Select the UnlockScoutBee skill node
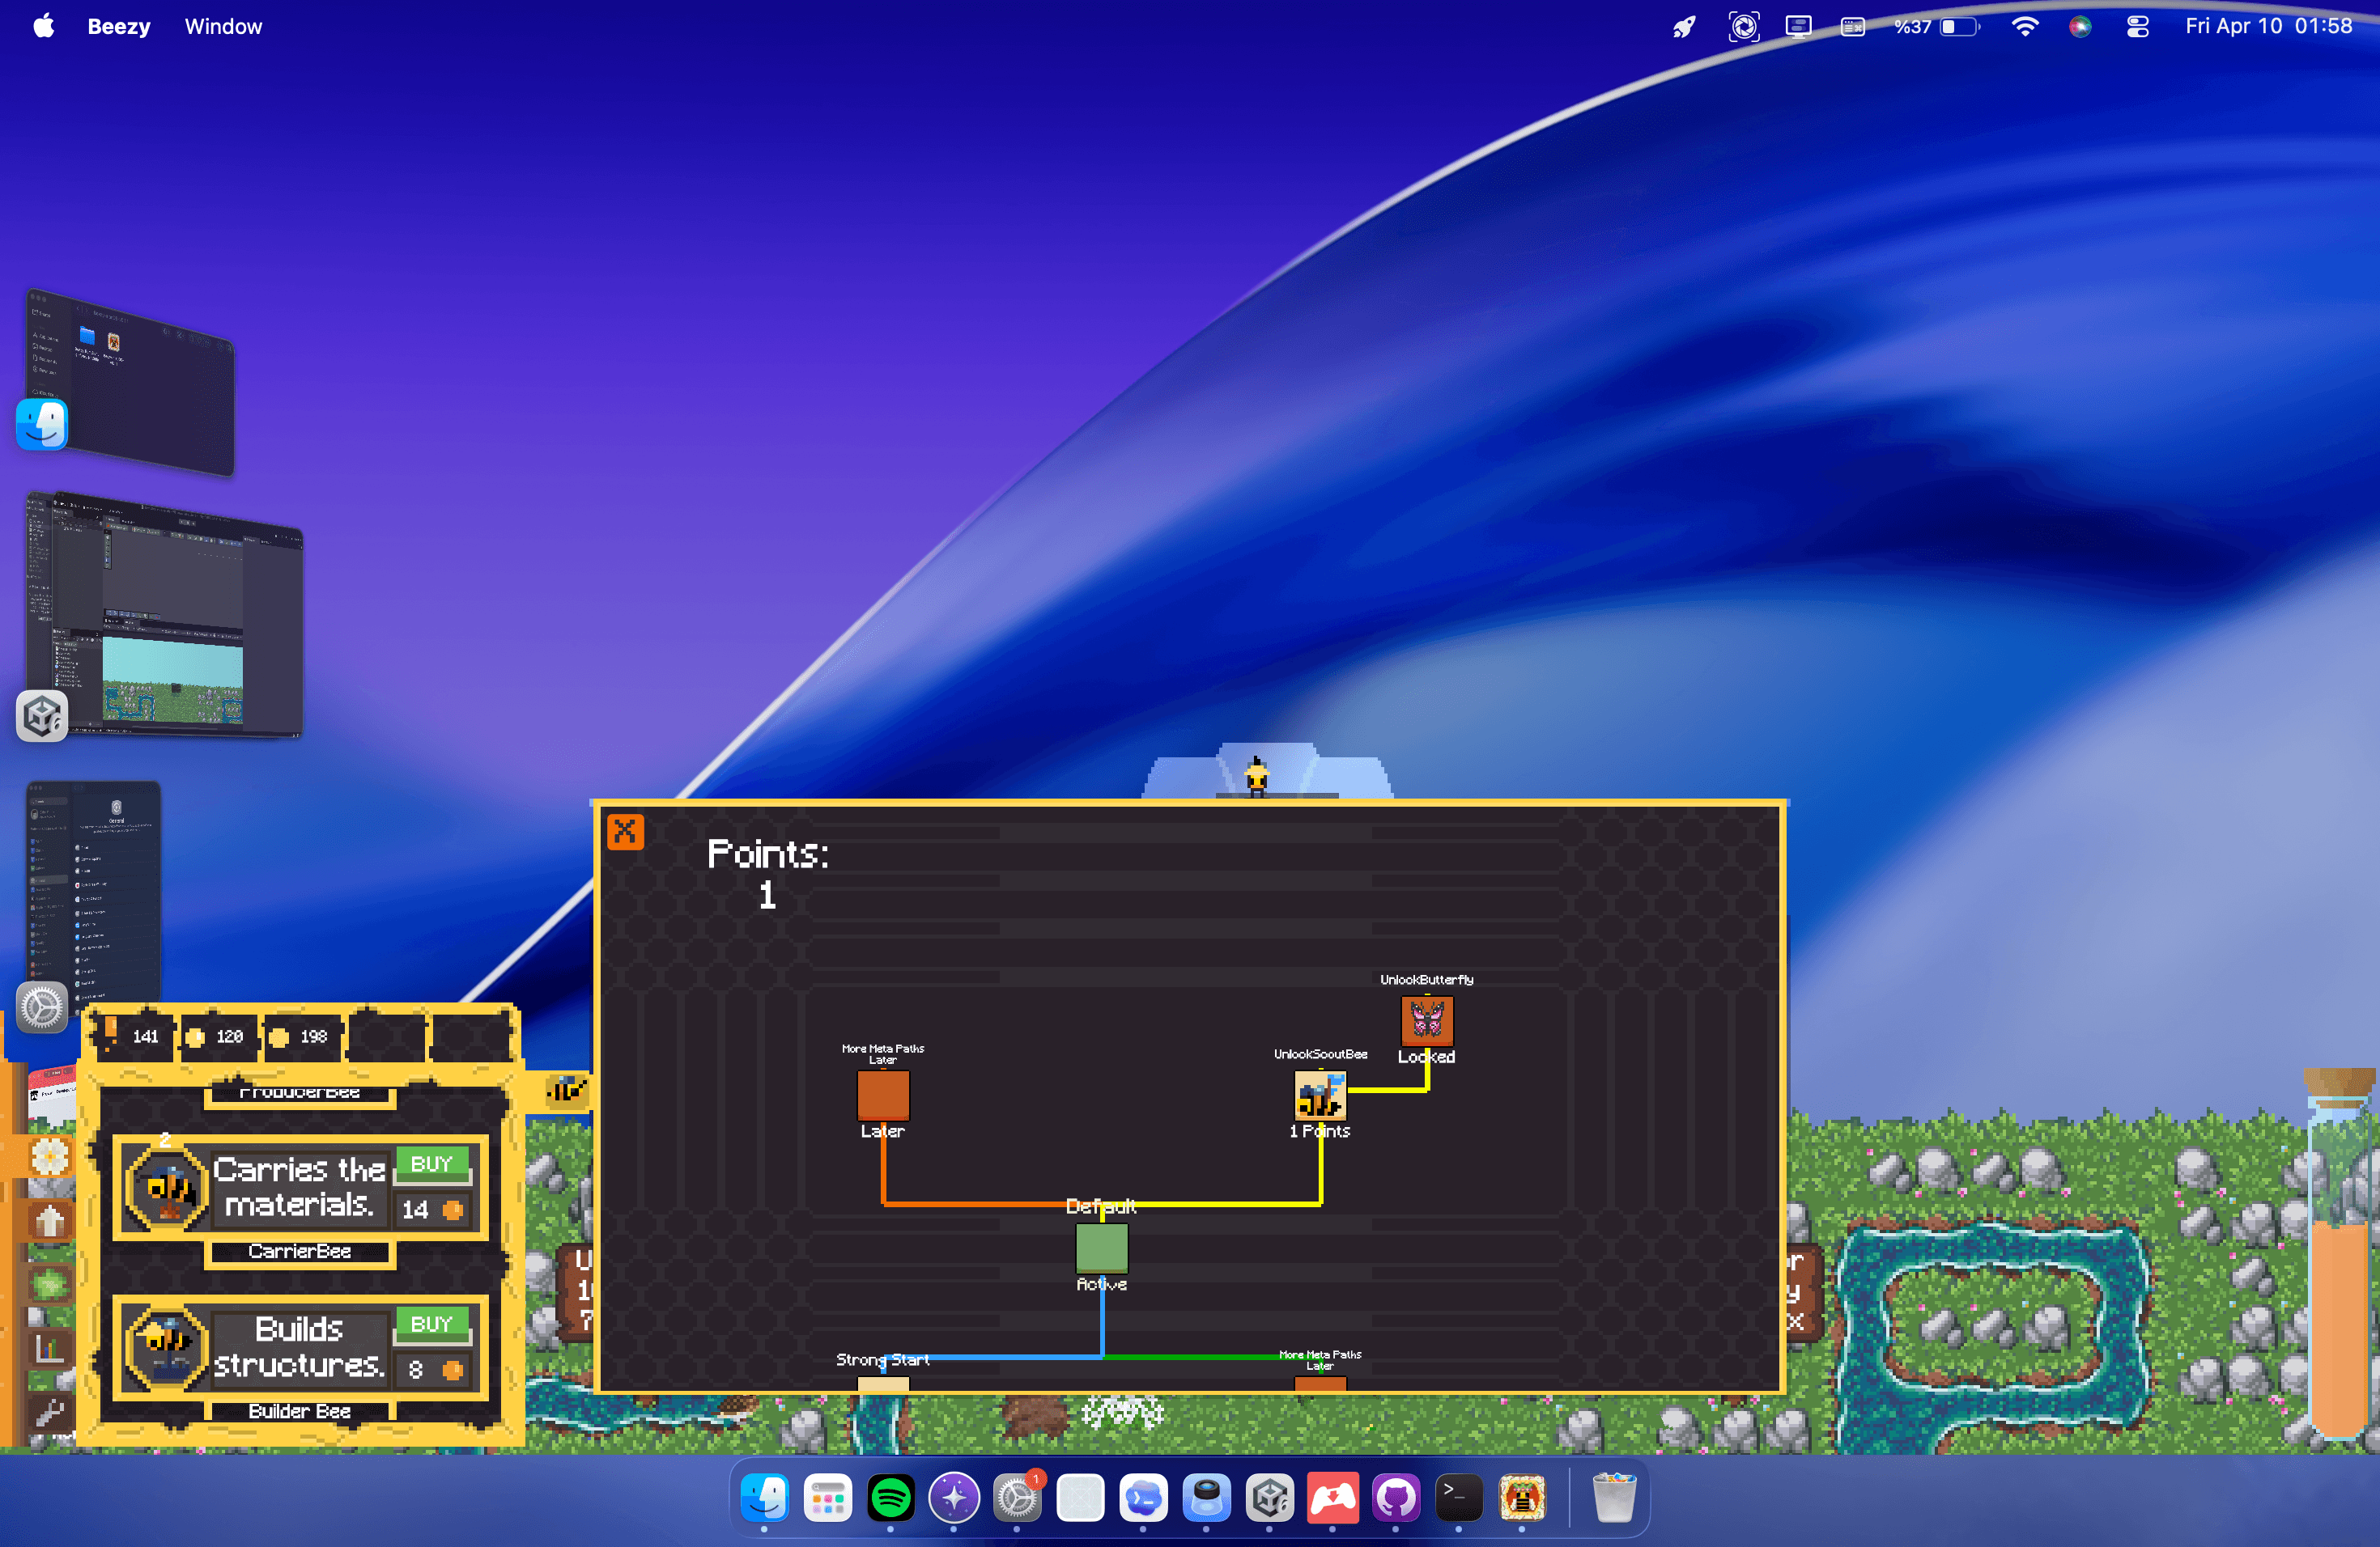The image size is (2380, 1547). 1319,1096
